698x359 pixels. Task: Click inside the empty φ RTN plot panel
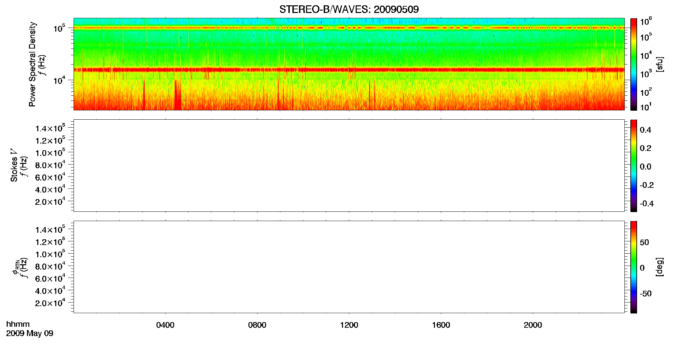click(349, 267)
